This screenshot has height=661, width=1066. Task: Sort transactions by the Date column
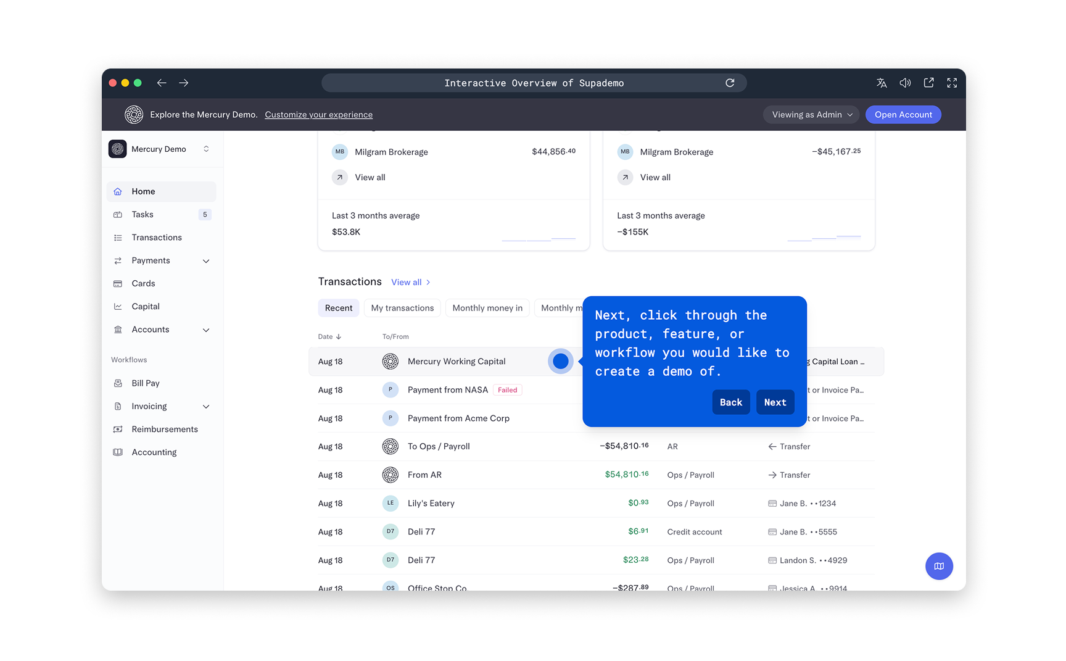(329, 337)
